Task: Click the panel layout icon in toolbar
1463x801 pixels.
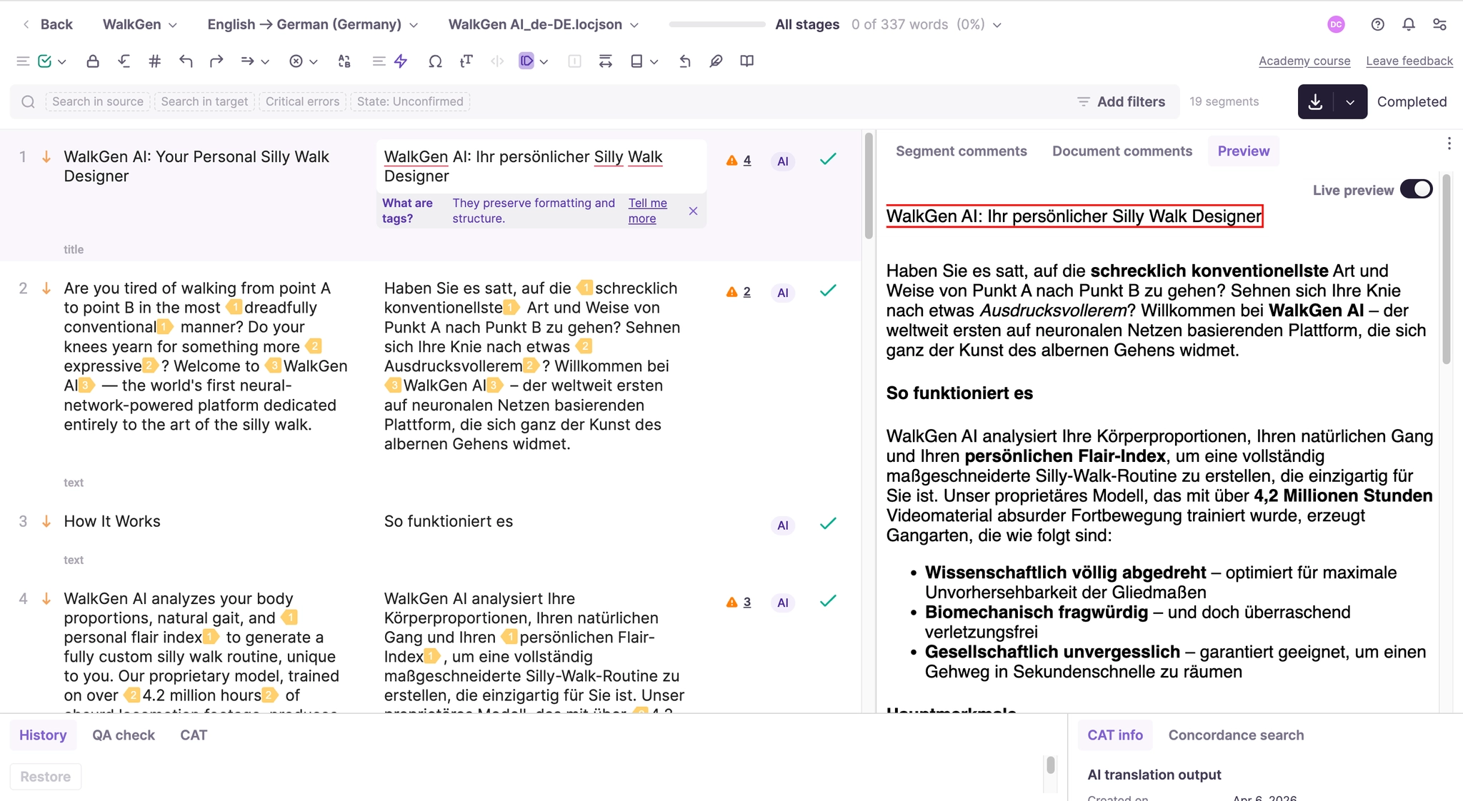Action: (x=636, y=61)
